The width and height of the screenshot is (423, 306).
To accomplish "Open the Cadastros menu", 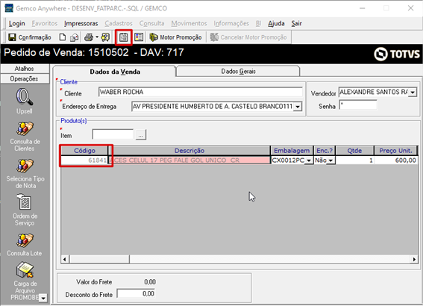I will click(x=119, y=23).
